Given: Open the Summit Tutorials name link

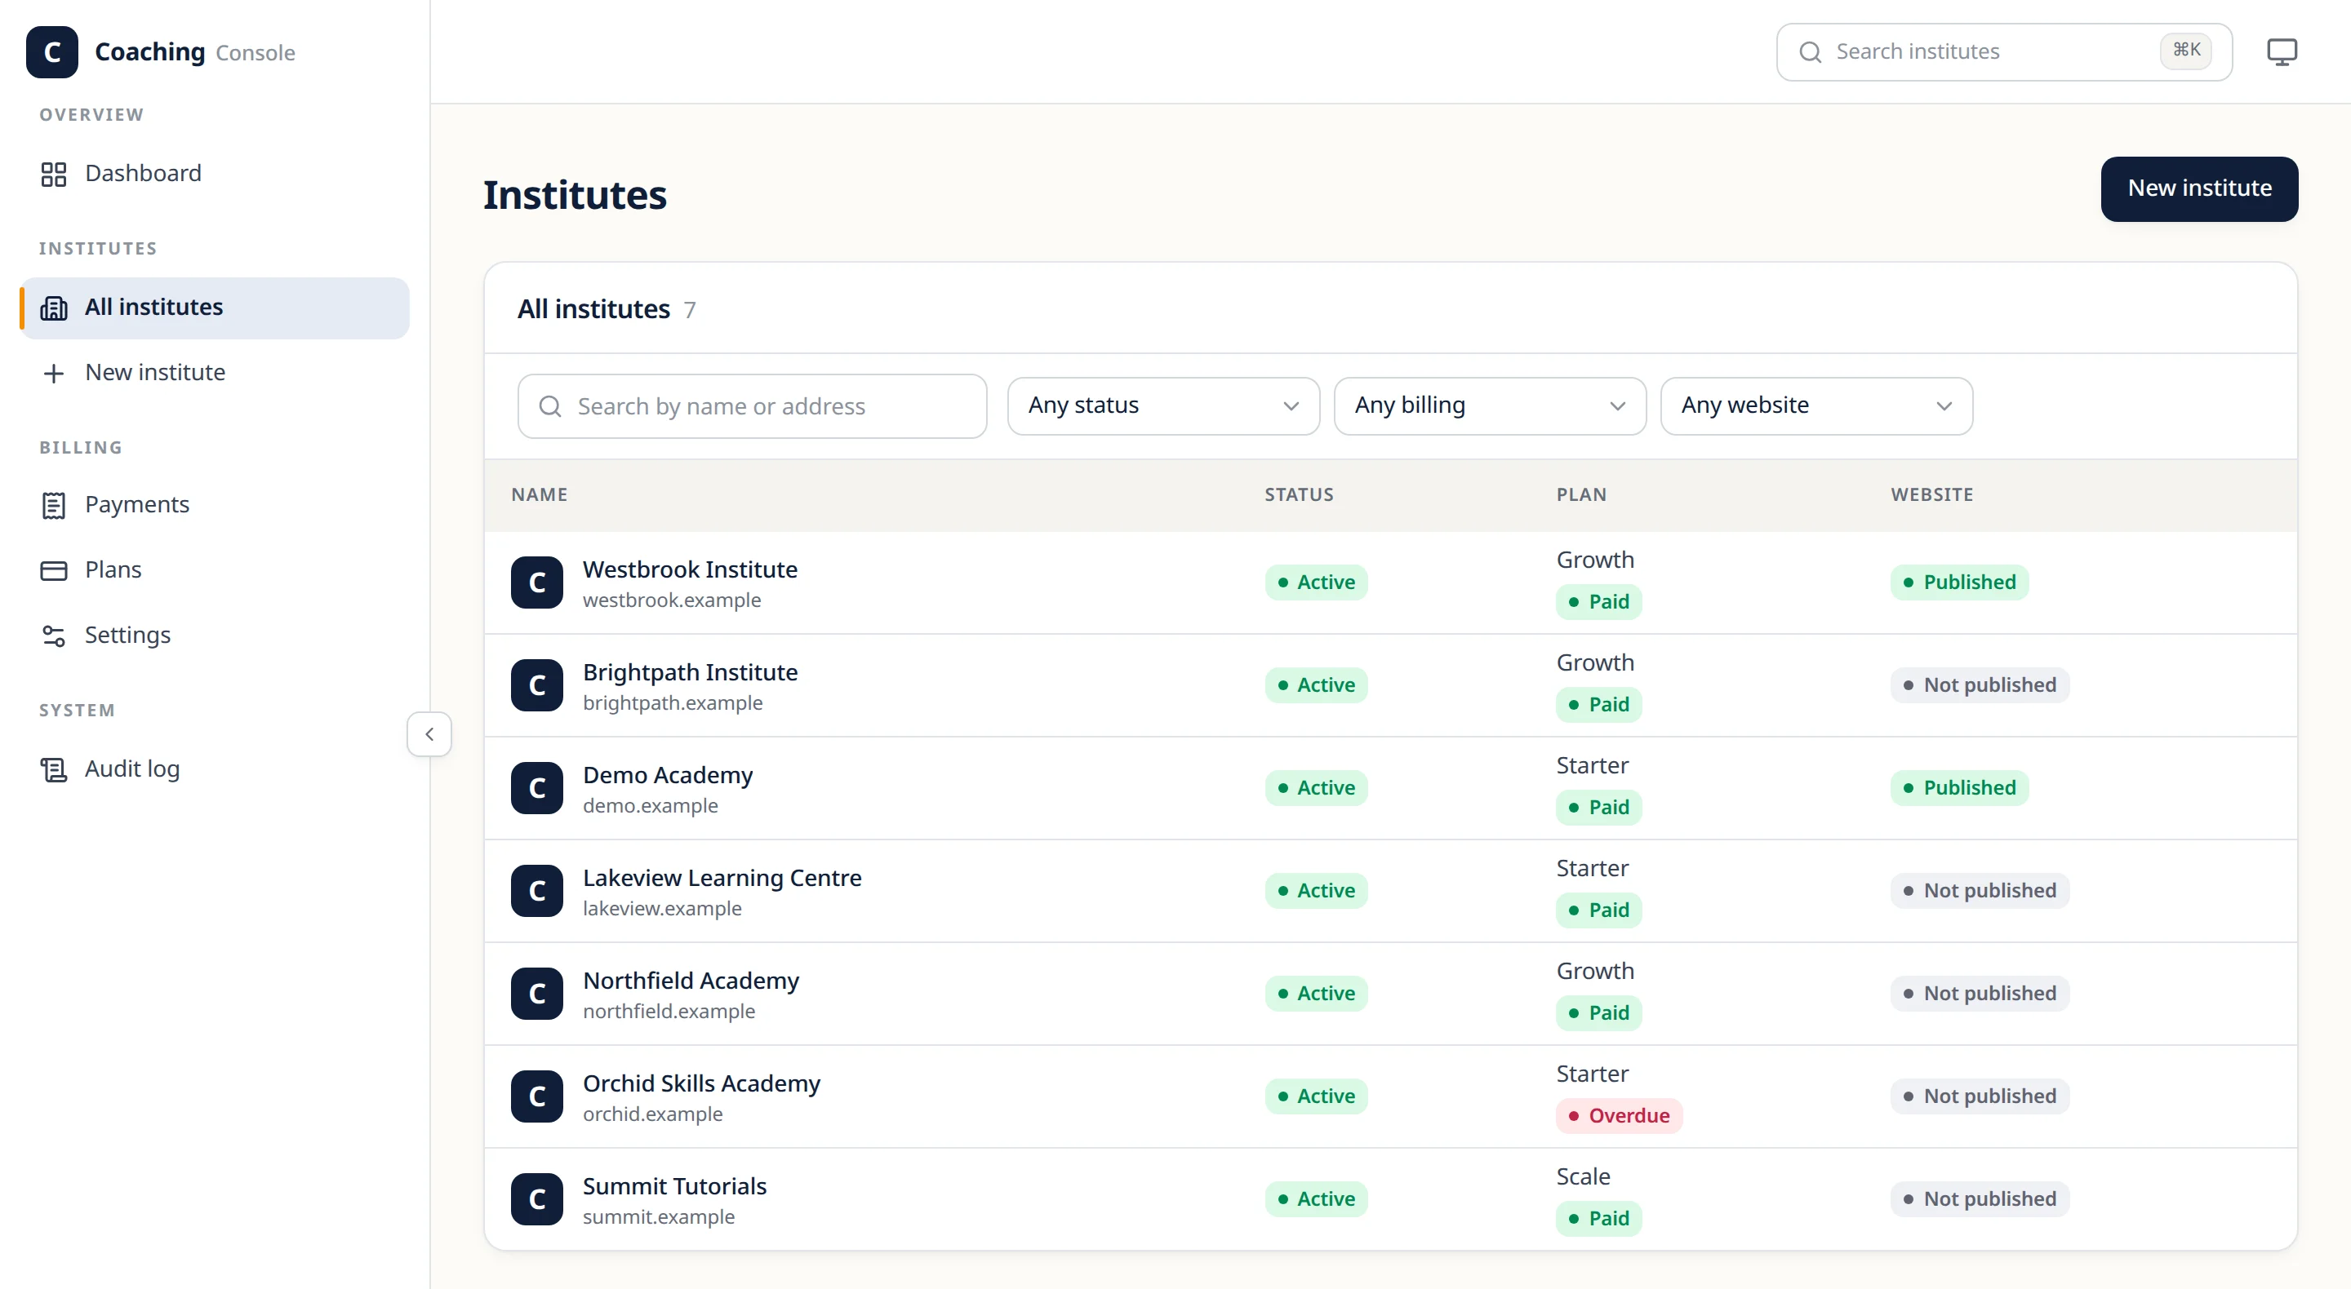Looking at the screenshot, I should pyautogui.click(x=674, y=1187).
